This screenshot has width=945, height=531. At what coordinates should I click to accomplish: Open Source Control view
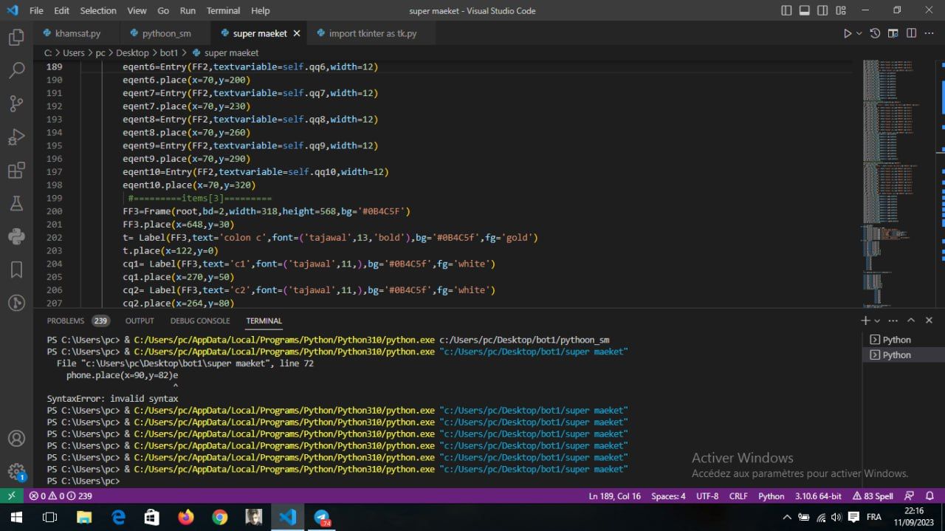[16, 103]
